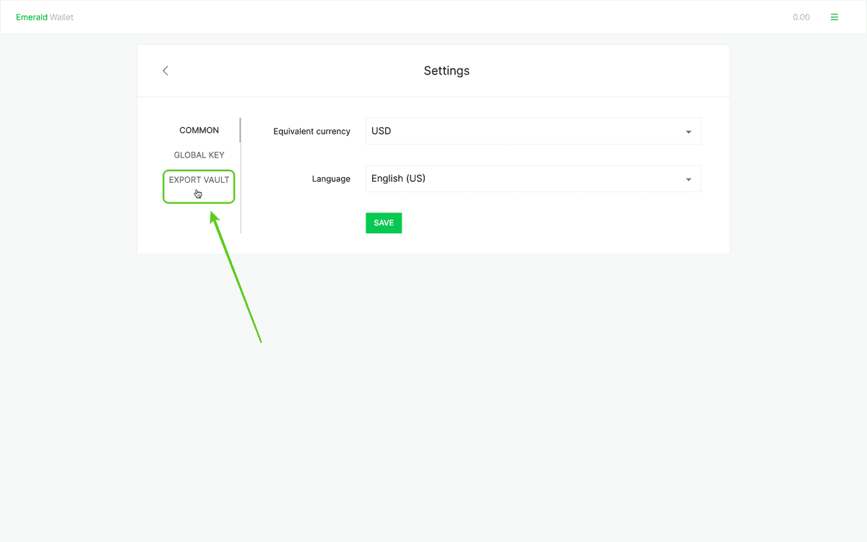Click the Settings page title
Screen dimensions: 867x542
447,71
